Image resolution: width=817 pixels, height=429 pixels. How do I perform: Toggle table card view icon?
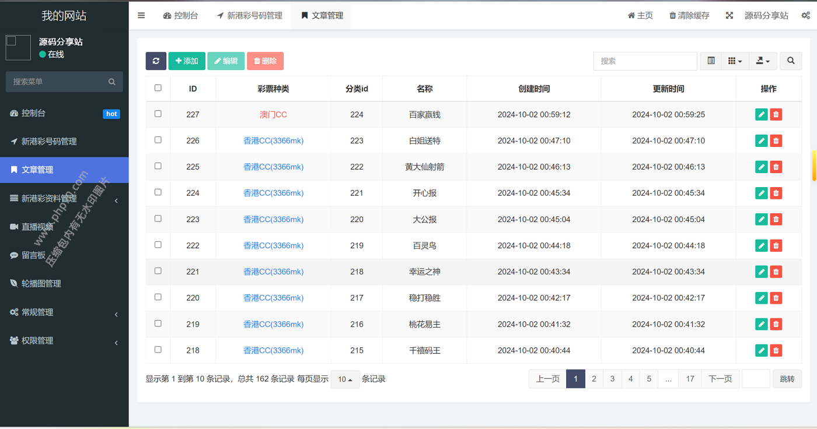[711, 61]
